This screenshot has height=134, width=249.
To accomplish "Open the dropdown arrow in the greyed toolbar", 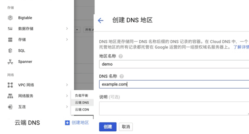I will (x=77, y=30).
